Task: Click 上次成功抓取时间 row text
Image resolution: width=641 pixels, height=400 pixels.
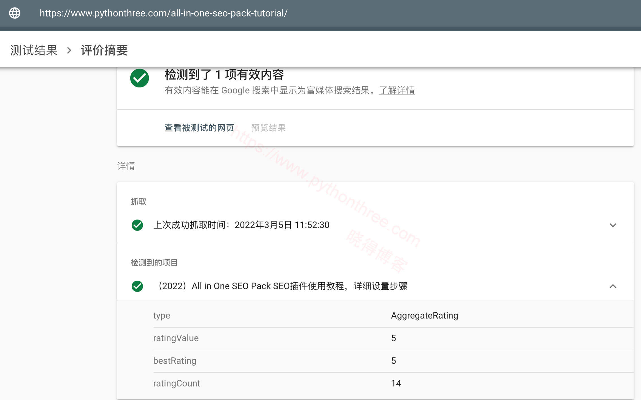Action: pos(241,225)
